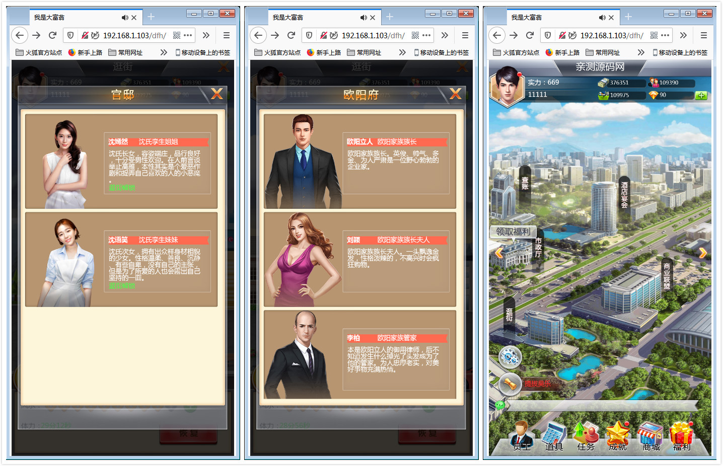Close the 官邸 dialog with the orange X
This screenshot has height=466, width=723.
pyautogui.click(x=217, y=94)
